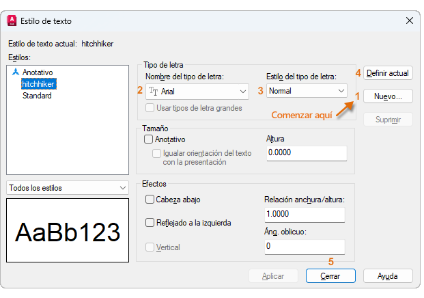Close the Estilo de texto dialog window
The height and width of the screenshot is (298, 424).
pyautogui.click(x=408, y=22)
